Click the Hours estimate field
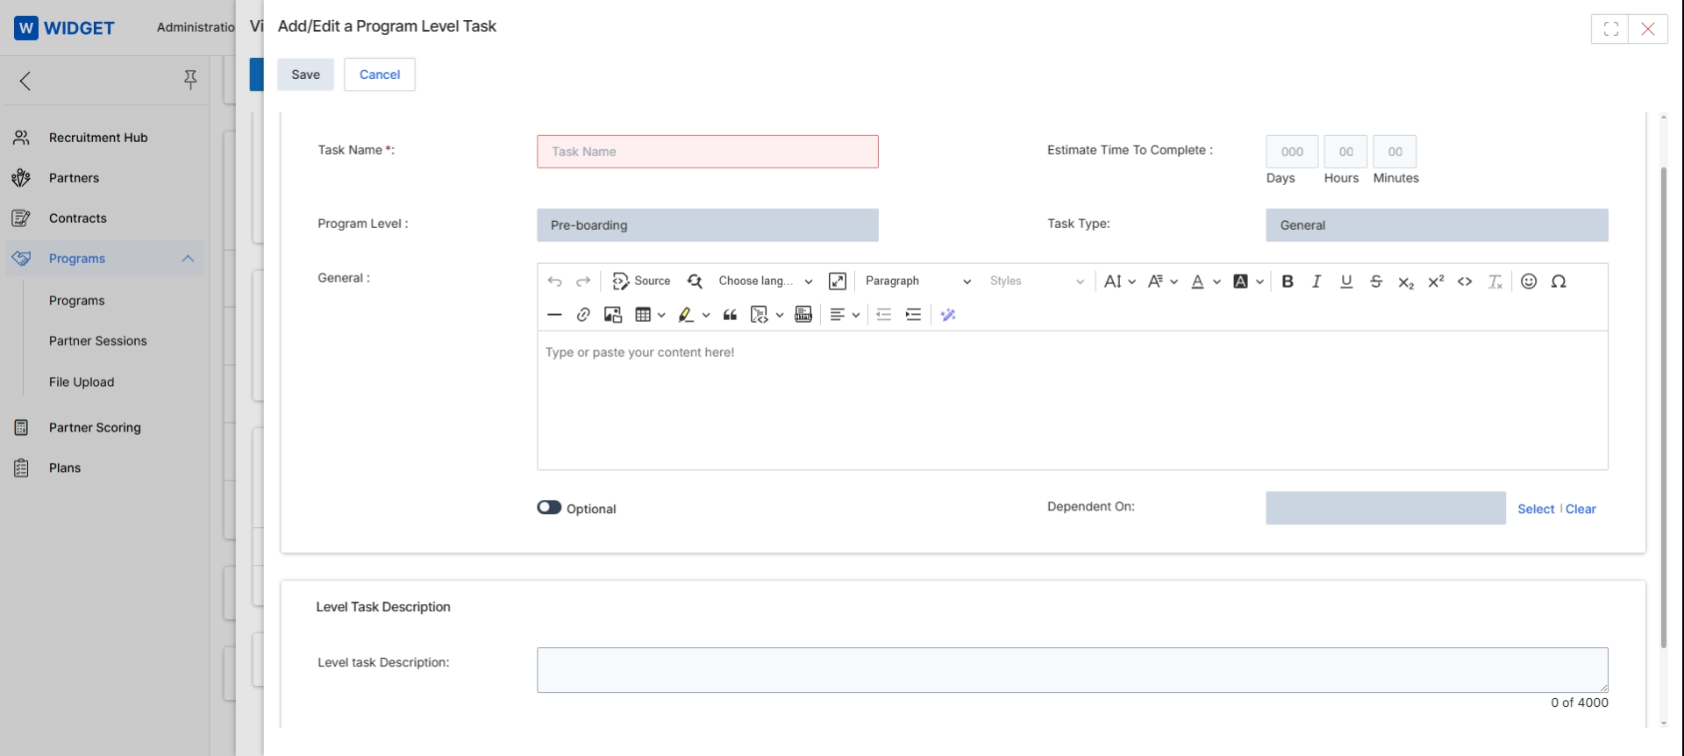This screenshot has width=1684, height=756. [x=1345, y=152]
